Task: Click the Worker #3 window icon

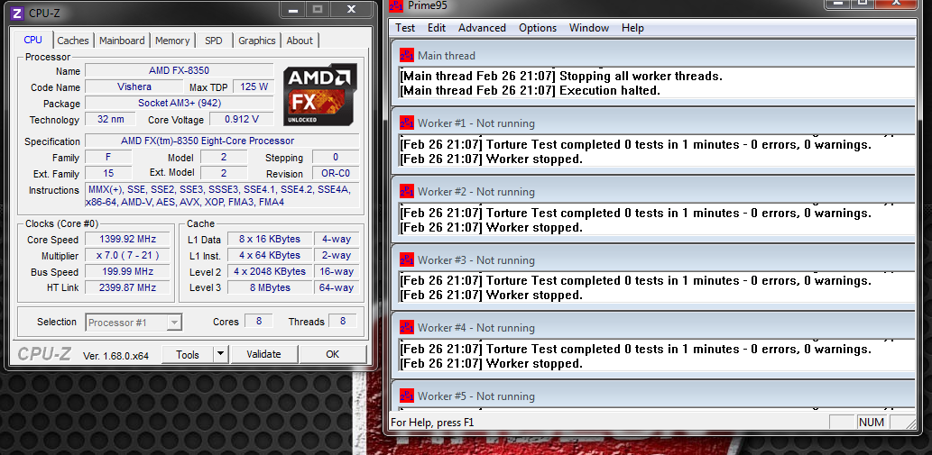Action: (407, 259)
